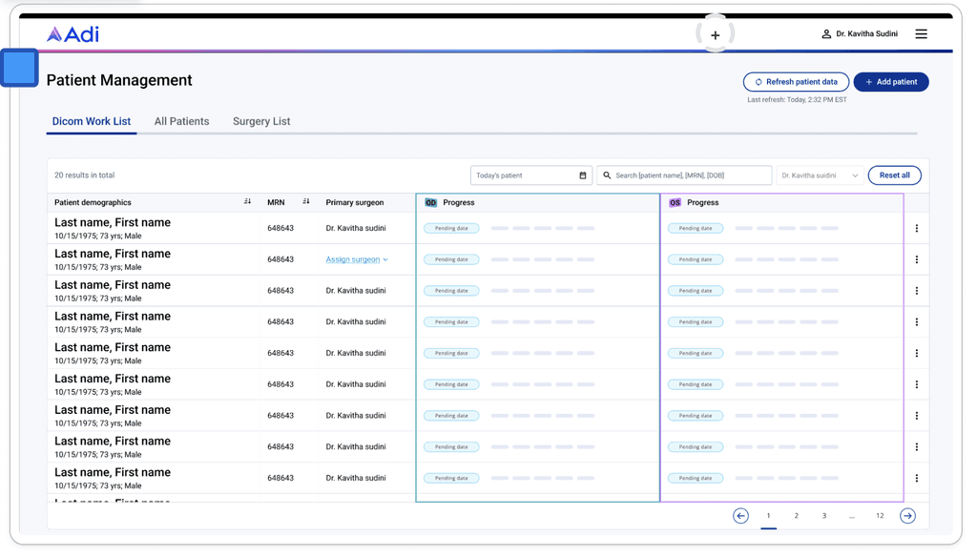The width and height of the screenshot is (977, 556).
Task: Go to previous page arrow
Action: pyautogui.click(x=740, y=516)
